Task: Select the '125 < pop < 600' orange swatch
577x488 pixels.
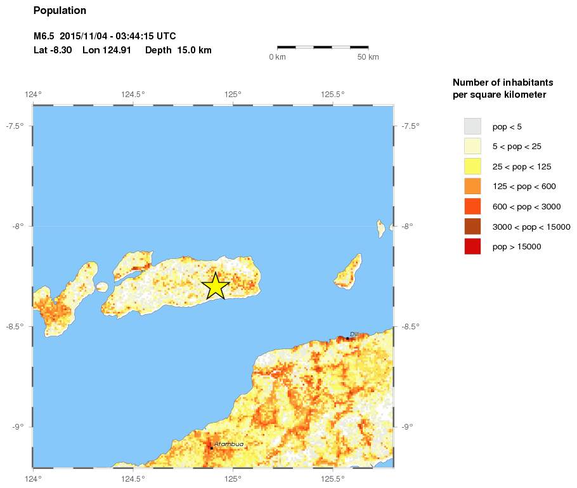Action: point(472,187)
